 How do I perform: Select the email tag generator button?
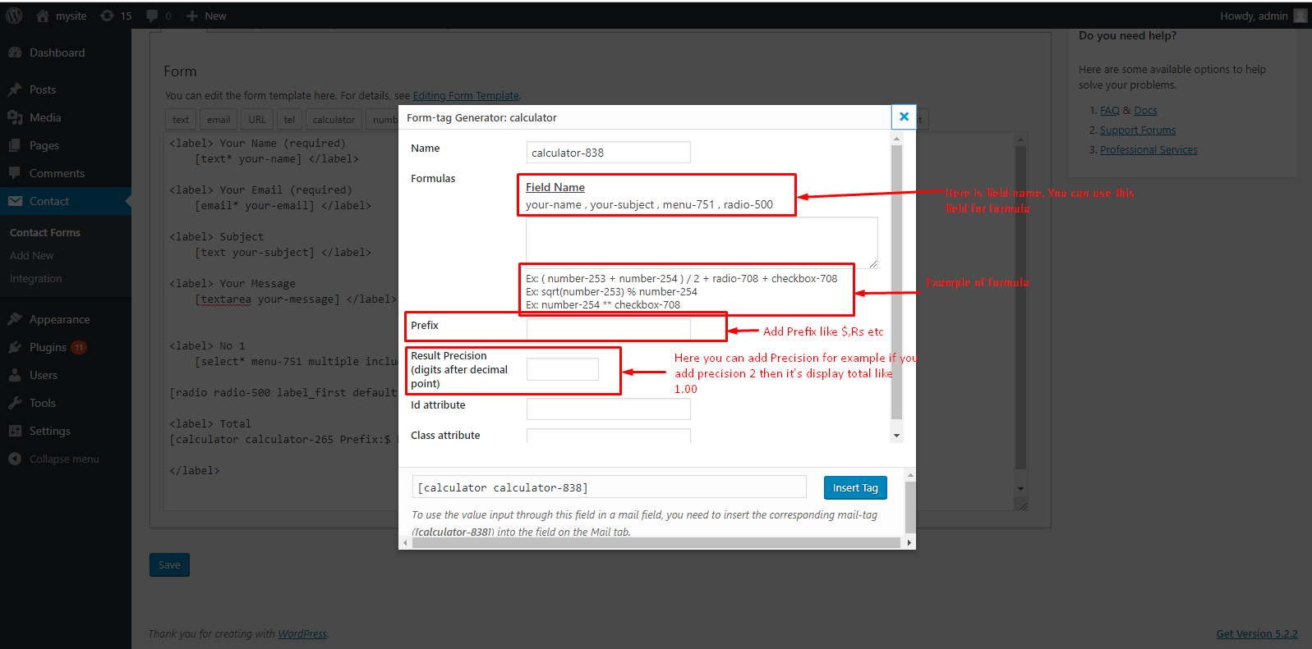tap(219, 120)
